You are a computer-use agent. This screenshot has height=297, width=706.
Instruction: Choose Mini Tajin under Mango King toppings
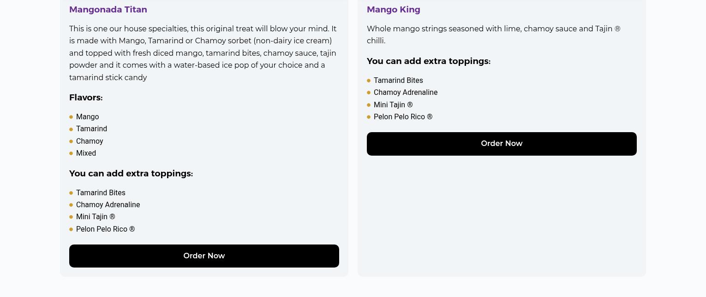pyautogui.click(x=393, y=105)
